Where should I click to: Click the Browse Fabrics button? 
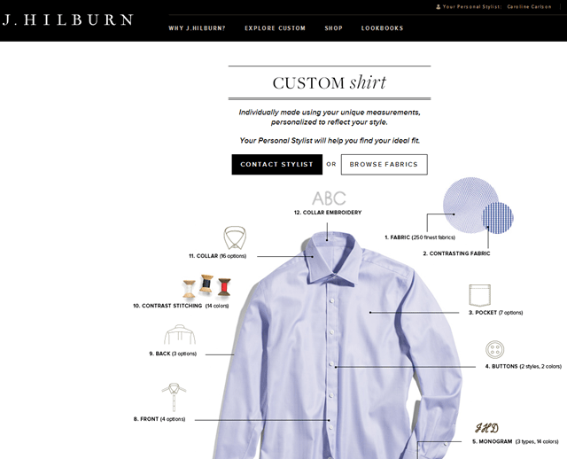click(384, 165)
